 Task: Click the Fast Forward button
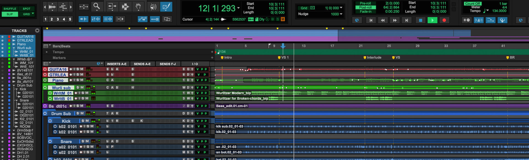pos(395,20)
